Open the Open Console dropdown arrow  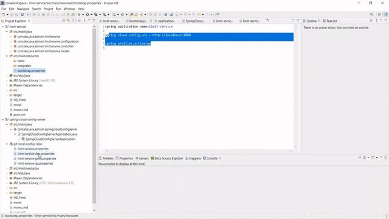377,158
